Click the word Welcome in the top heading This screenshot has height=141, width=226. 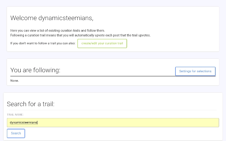[x=24, y=18]
